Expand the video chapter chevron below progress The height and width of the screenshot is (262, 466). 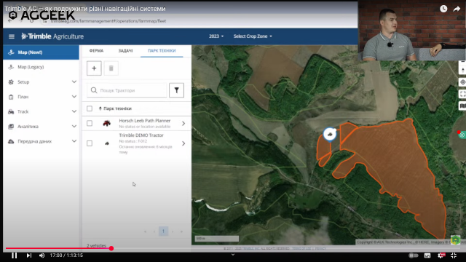click(233, 255)
